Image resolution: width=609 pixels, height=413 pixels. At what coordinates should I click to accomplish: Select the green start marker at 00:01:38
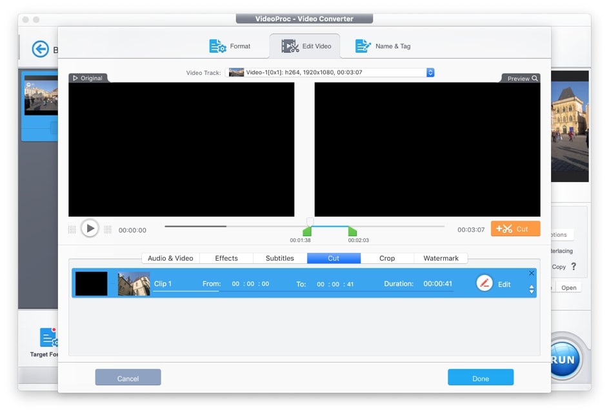307,232
